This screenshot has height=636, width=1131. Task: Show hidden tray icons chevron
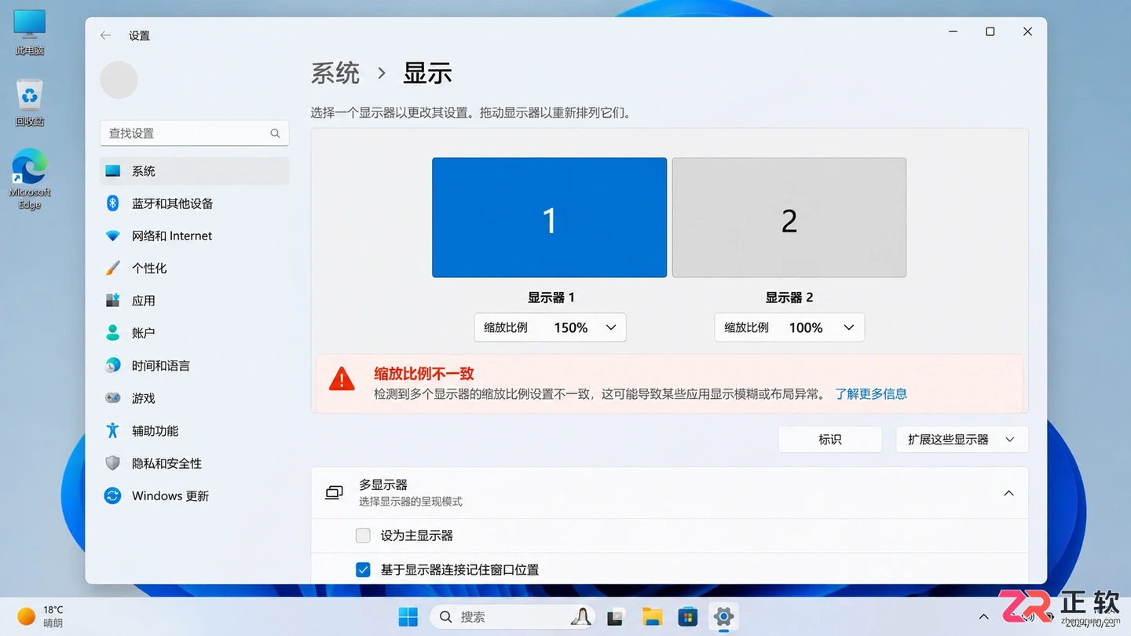pyautogui.click(x=983, y=617)
